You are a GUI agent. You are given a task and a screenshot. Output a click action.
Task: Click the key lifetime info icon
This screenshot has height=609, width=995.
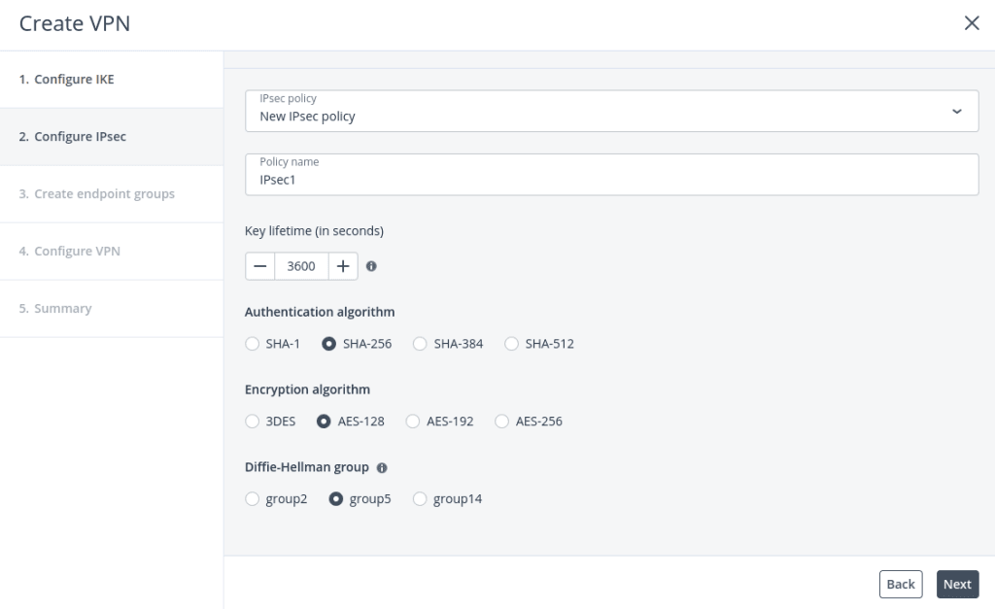click(371, 266)
